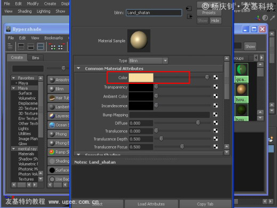Click the Color swatch to edit color
Screen dimensions: 277x208
coord(141,77)
